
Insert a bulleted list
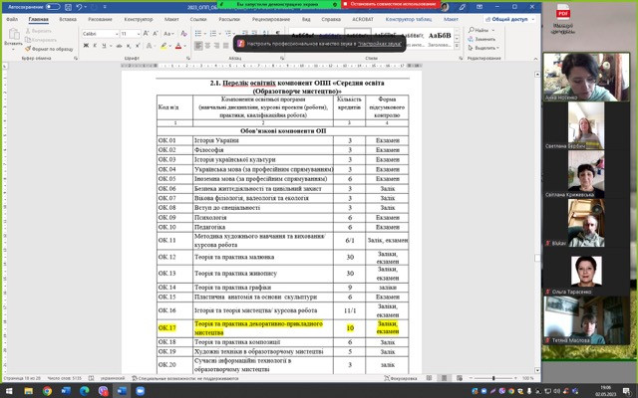[198, 34]
